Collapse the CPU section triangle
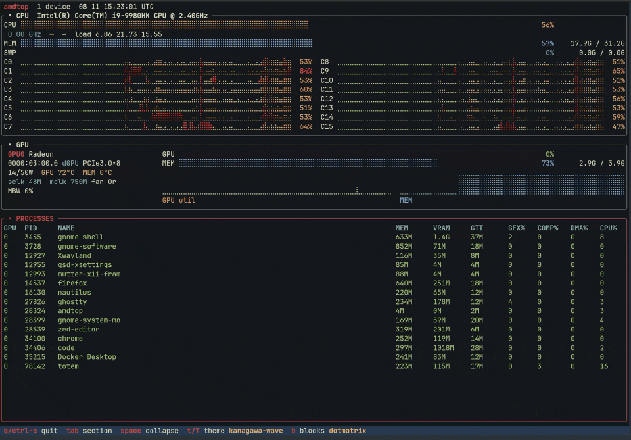 [10, 16]
